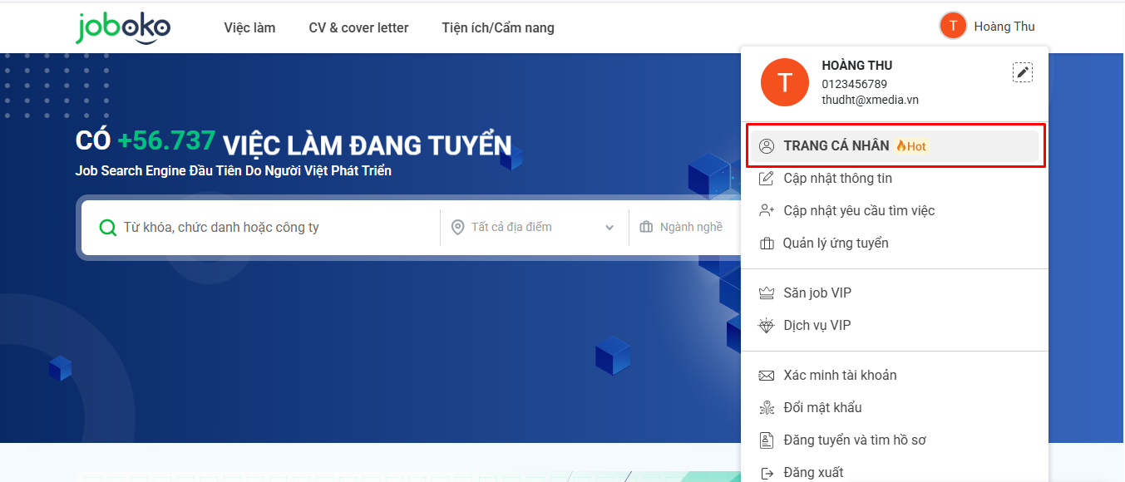Collapse the Hoàng Thu account menu
The width and height of the screenshot is (1125, 482).
coord(1004,27)
